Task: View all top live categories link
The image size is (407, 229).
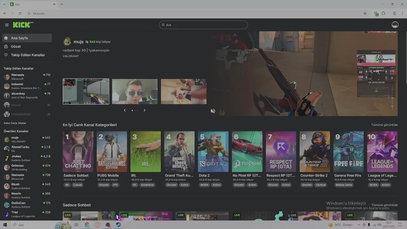Action: (x=384, y=125)
